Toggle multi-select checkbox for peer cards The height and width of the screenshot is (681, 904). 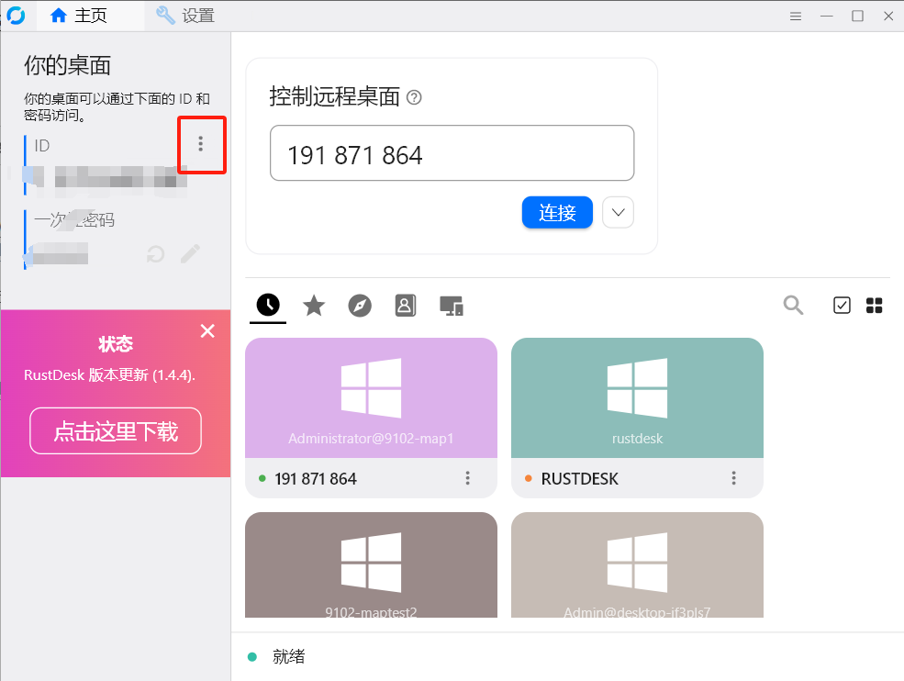pos(842,306)
